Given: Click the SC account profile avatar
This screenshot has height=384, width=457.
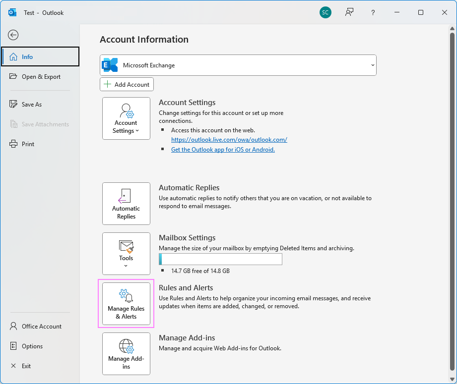Looking at the screenshot, I should pyautogui.click(x=326, y=12).
